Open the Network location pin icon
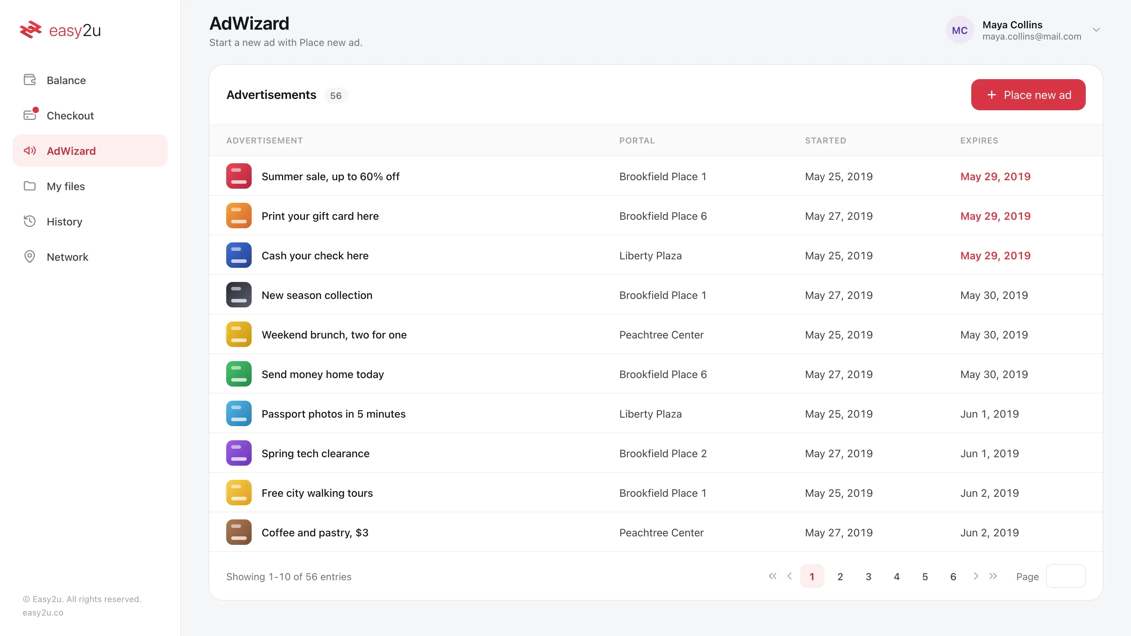This screenshot has height=636, width=1131. coord(29,257)
